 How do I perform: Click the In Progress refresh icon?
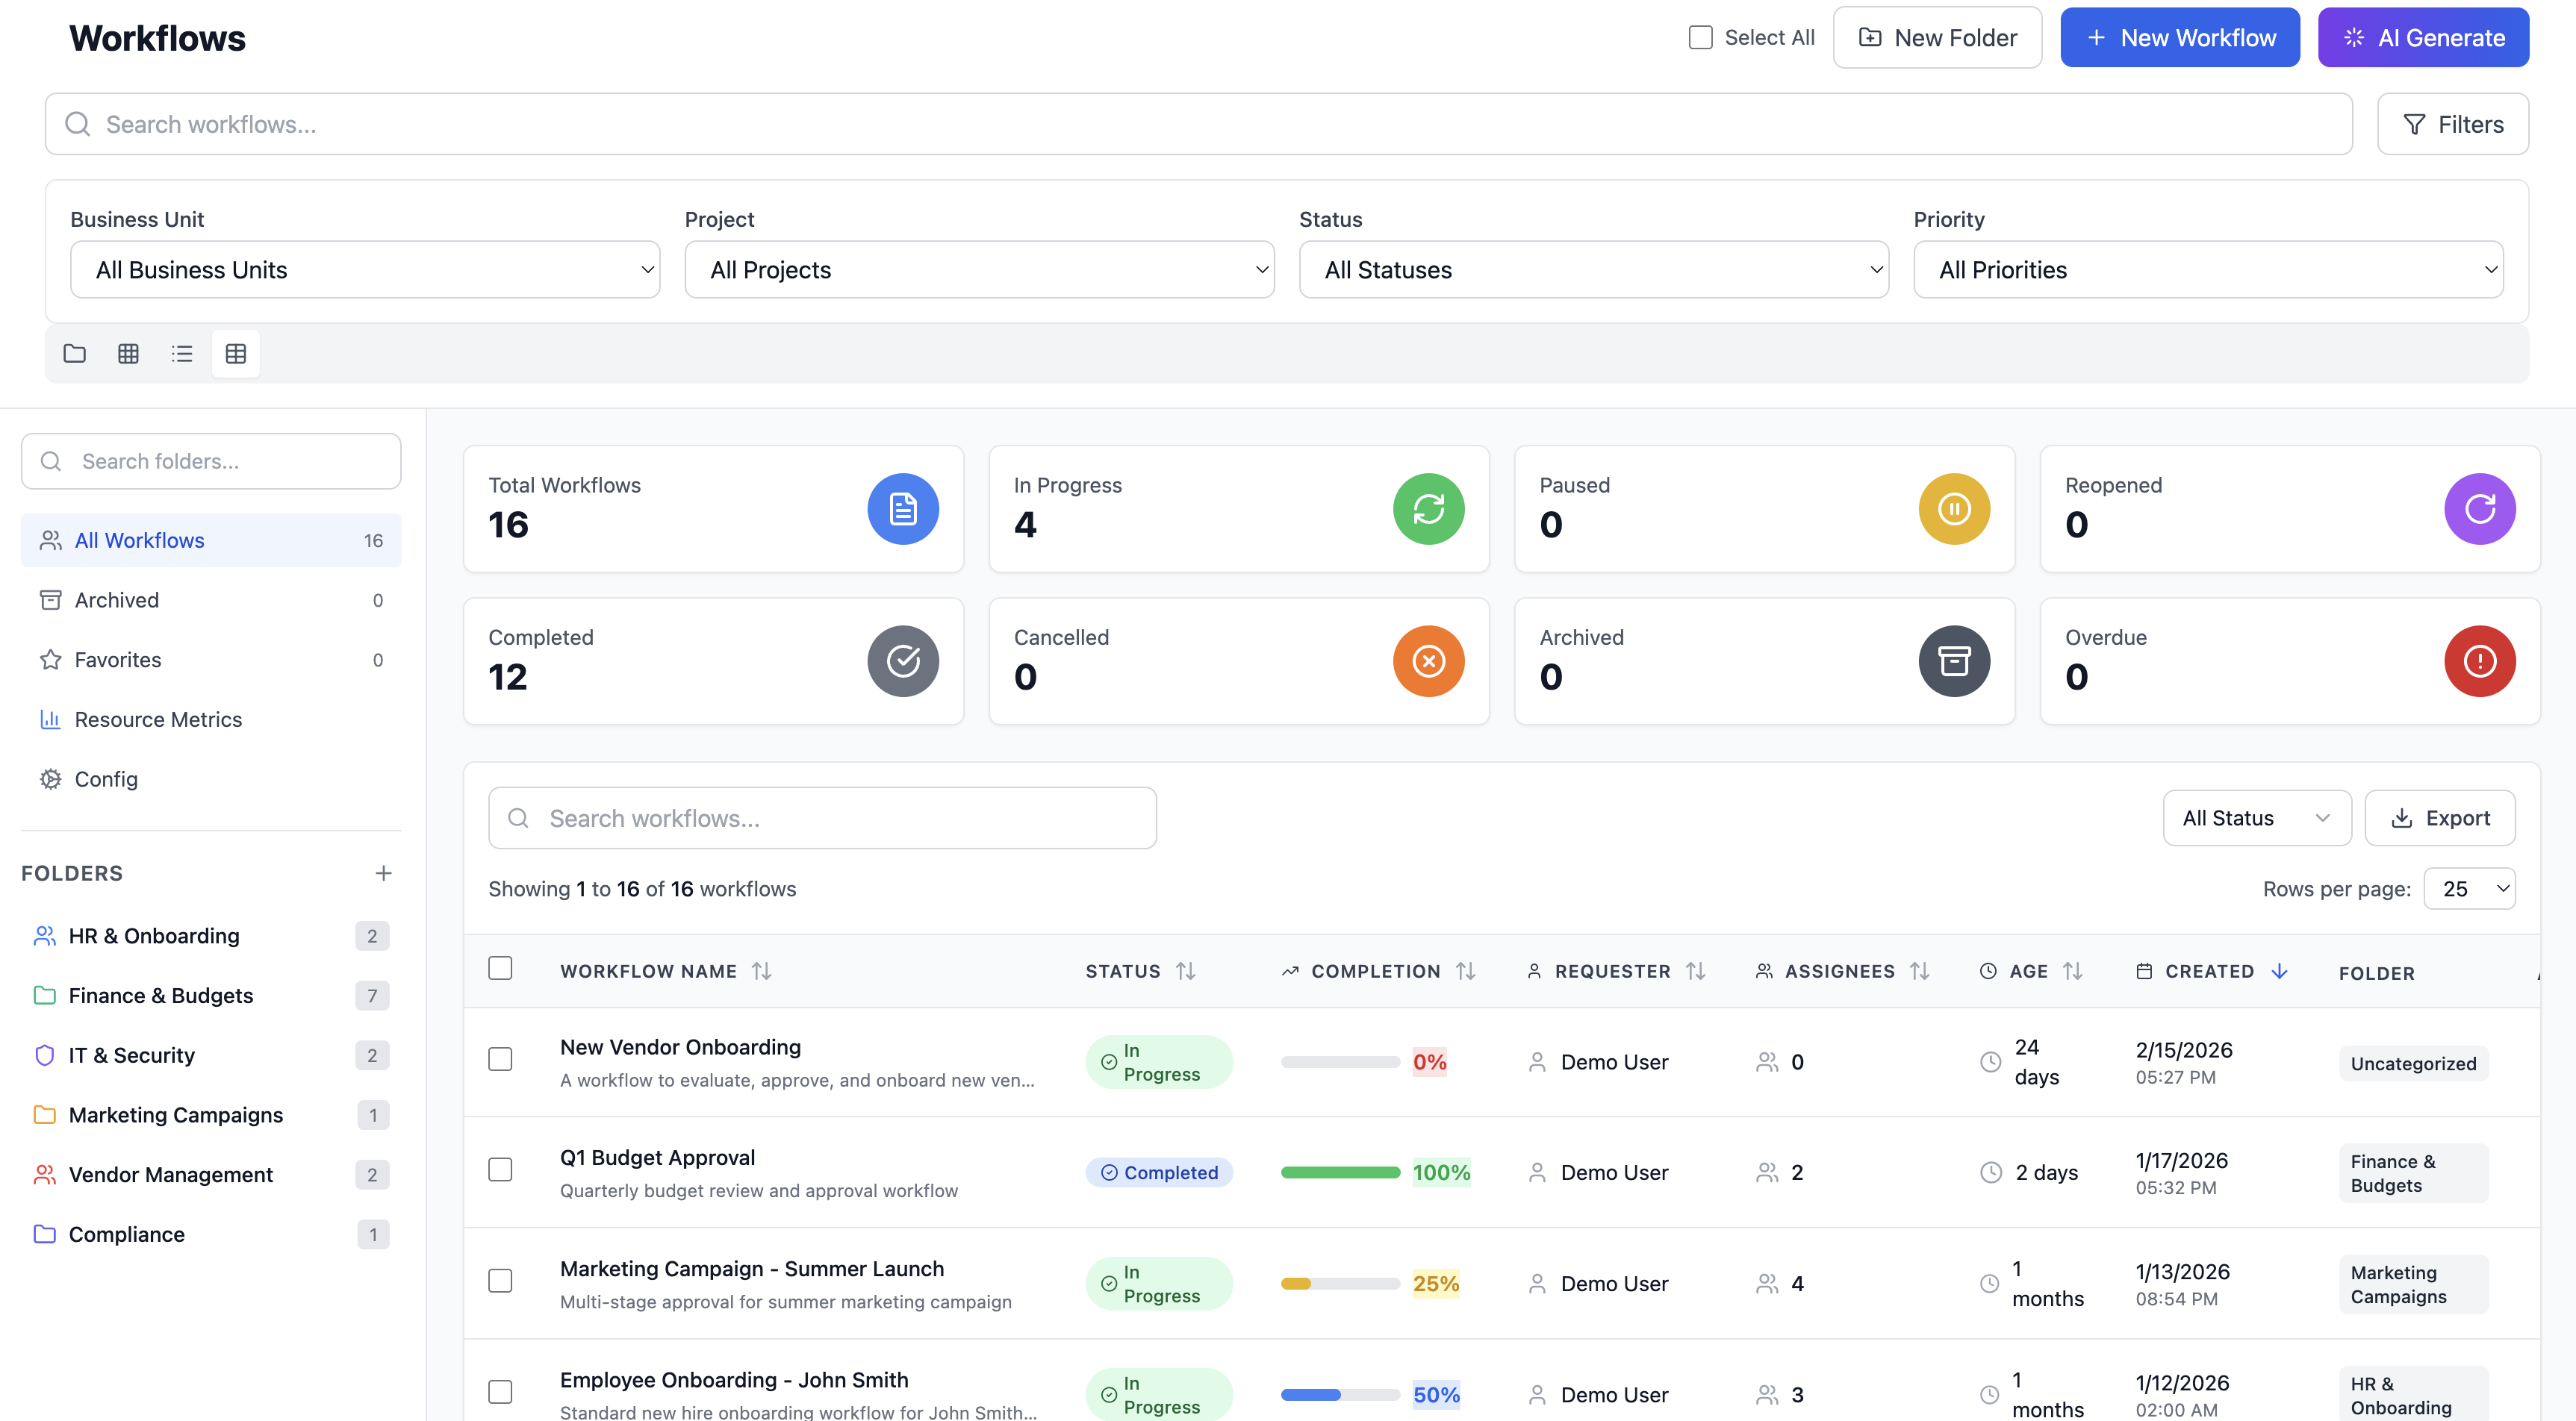1428,509
